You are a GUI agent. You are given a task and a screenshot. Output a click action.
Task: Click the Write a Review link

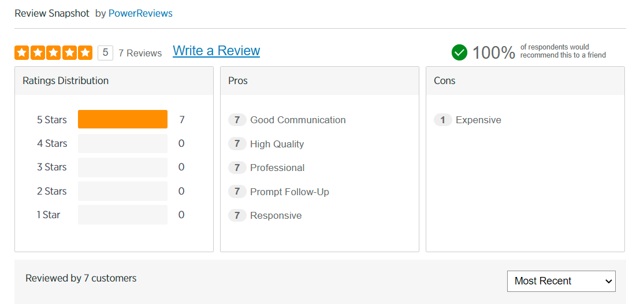[x=216, y=51]
